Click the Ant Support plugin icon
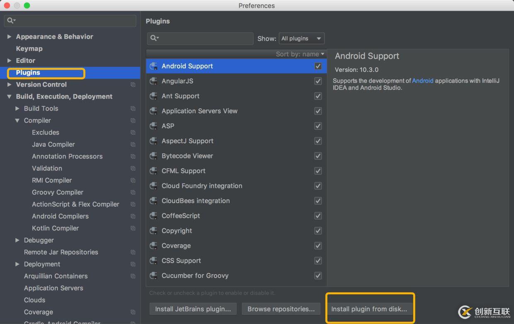 pos(154,96)
